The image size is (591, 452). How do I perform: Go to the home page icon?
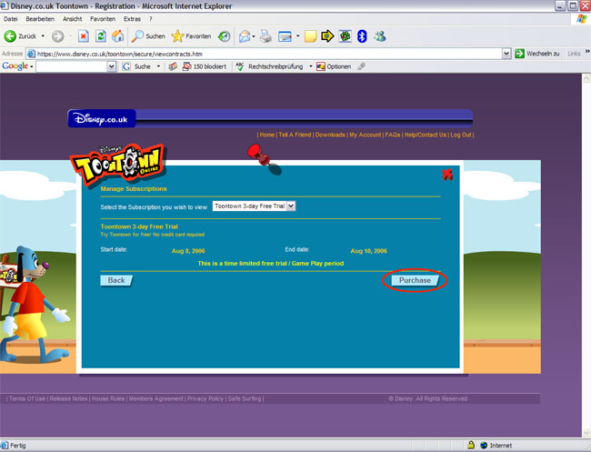(x=117, y=36)
